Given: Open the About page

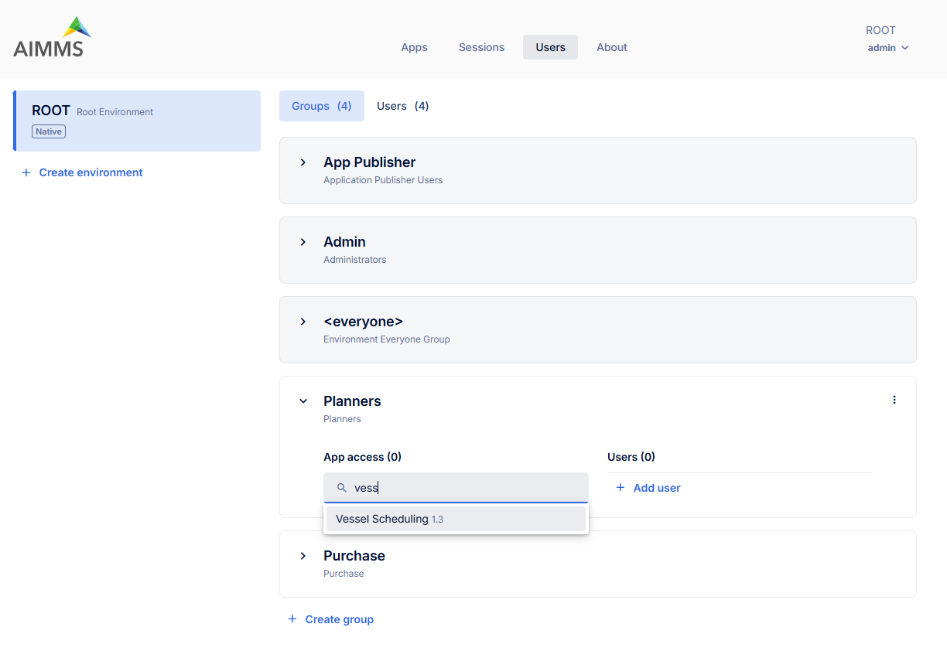Looking at the screenshot, I should tap(611, 47).
